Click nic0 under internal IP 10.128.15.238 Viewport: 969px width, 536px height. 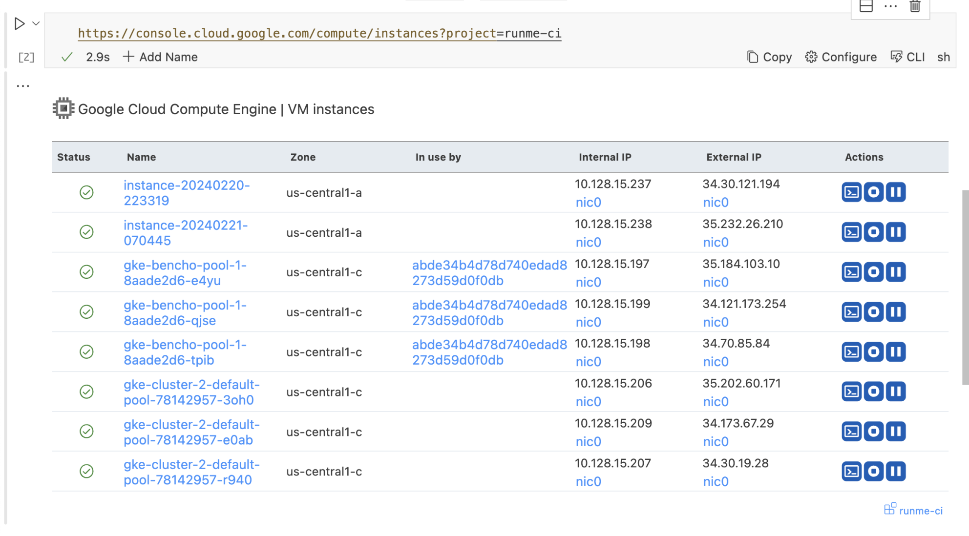pos(588,243)
